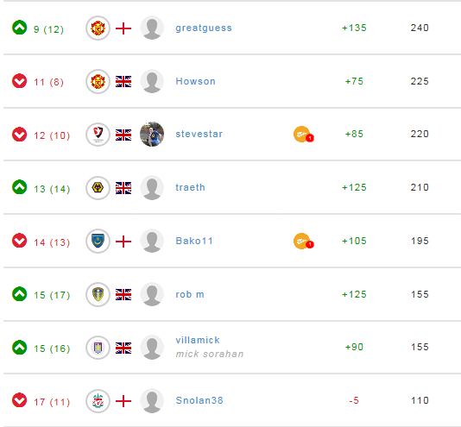461x427 pixels.
Task: Open Howson user profile link
Action: [x=195, y=81]
